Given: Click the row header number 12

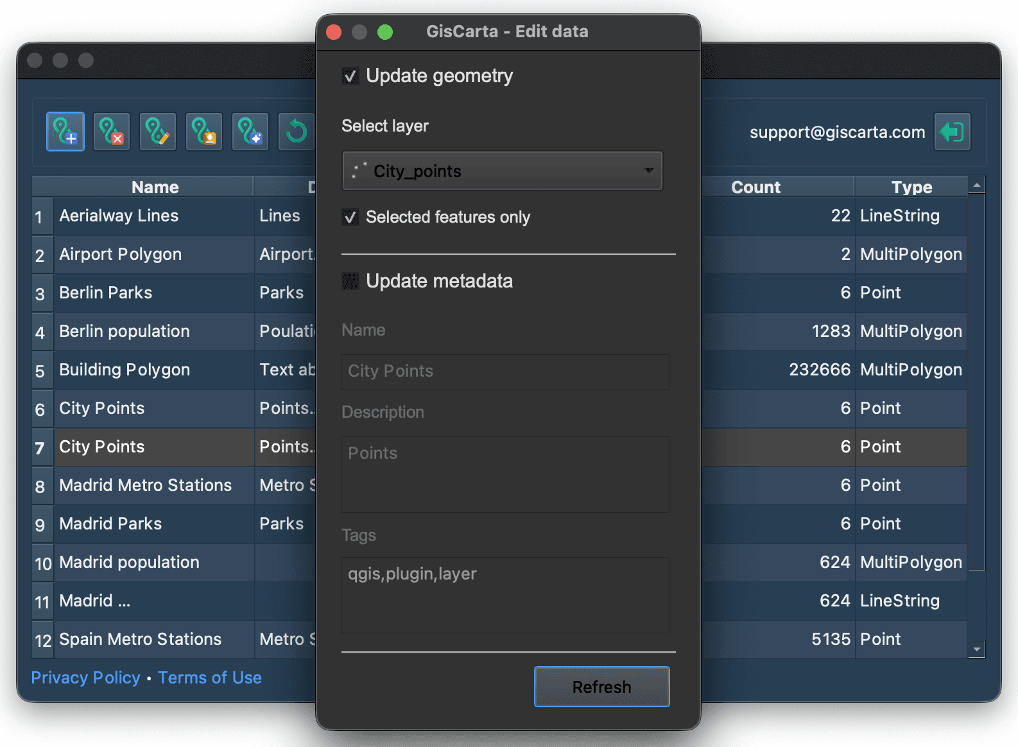Looking at the screenshot, I should point(42,640).
